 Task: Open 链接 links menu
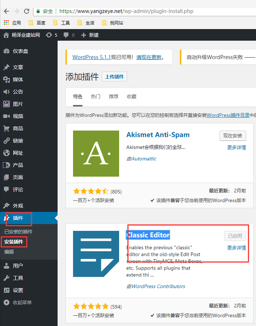29,141
